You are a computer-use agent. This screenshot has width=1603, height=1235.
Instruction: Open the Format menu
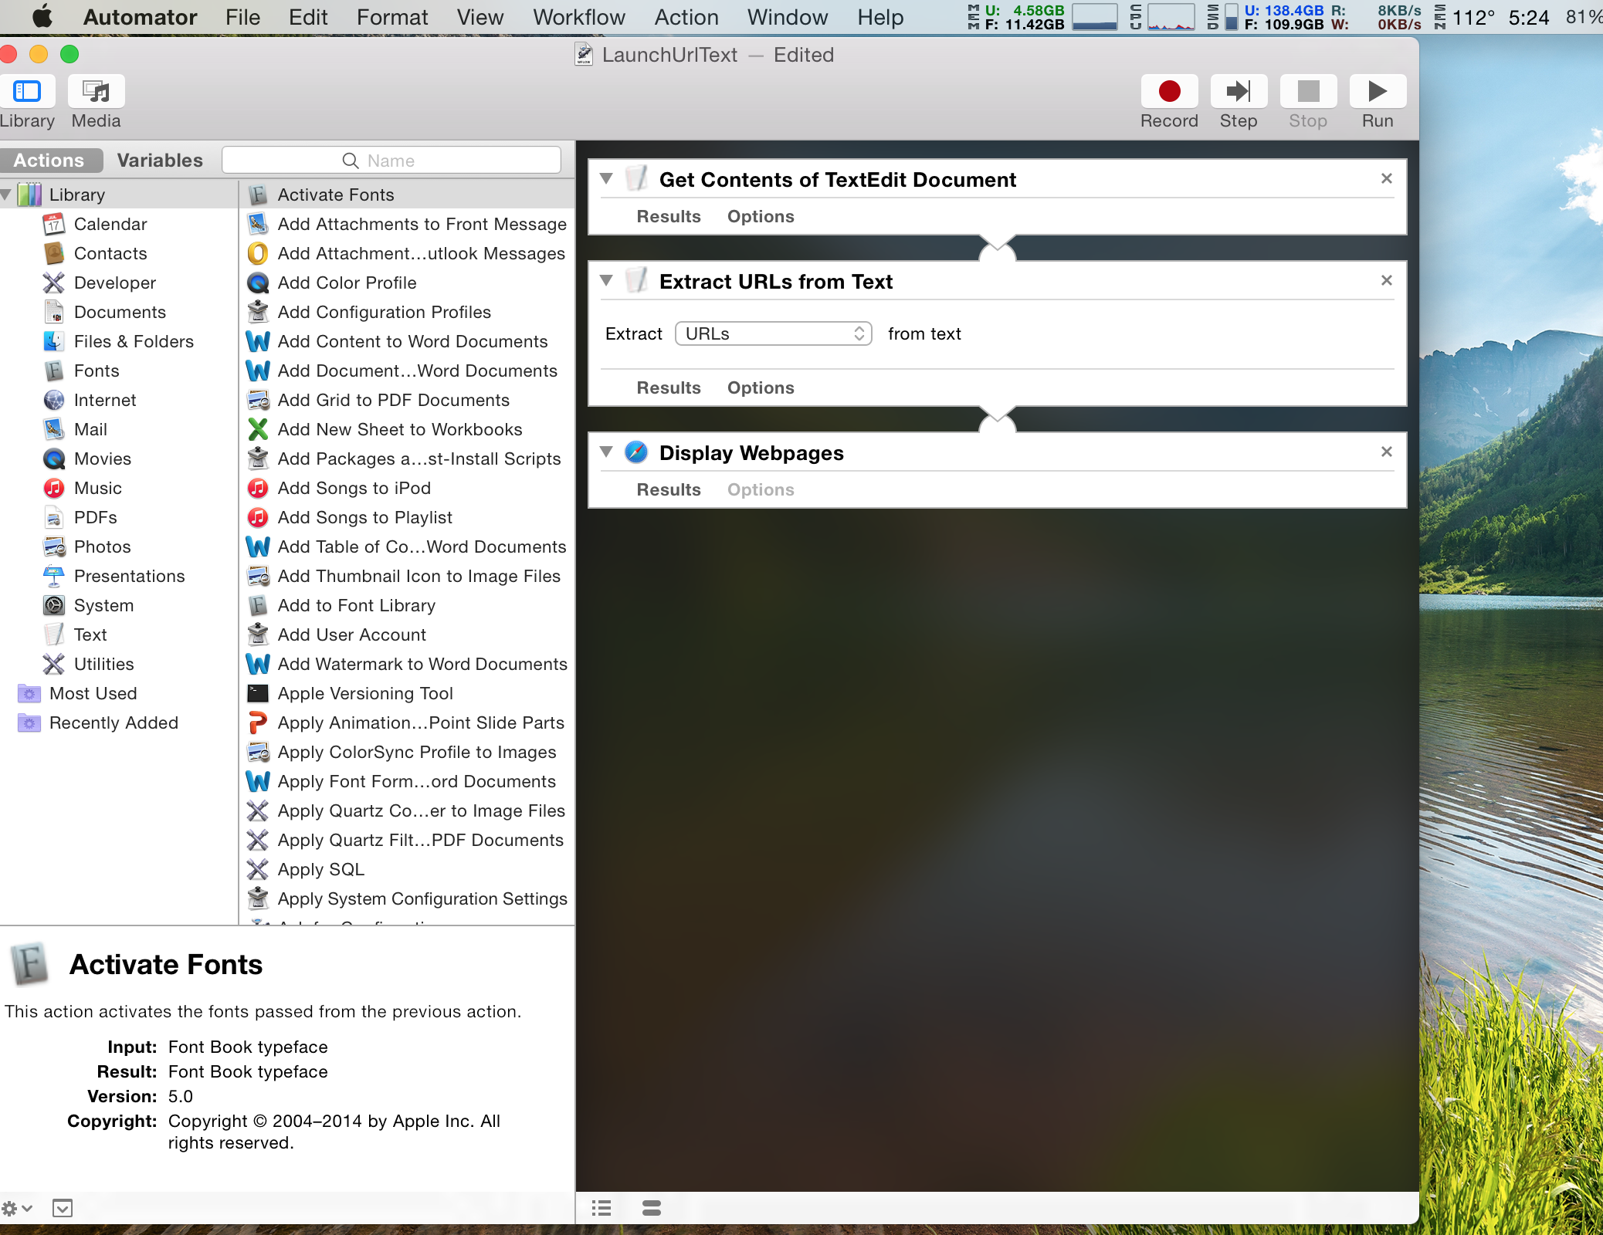click(392, 17)
